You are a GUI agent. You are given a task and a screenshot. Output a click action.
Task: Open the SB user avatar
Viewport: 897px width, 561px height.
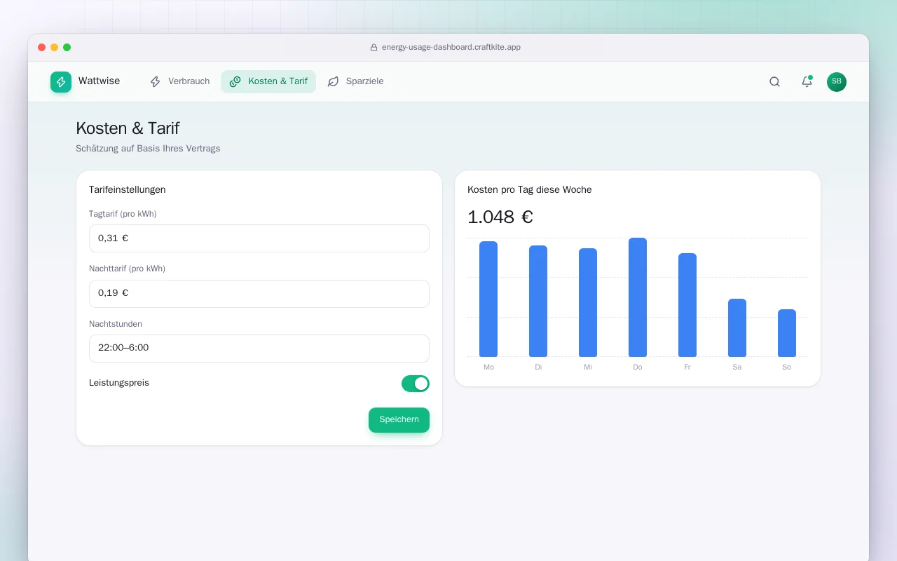[x=837, y=82]
